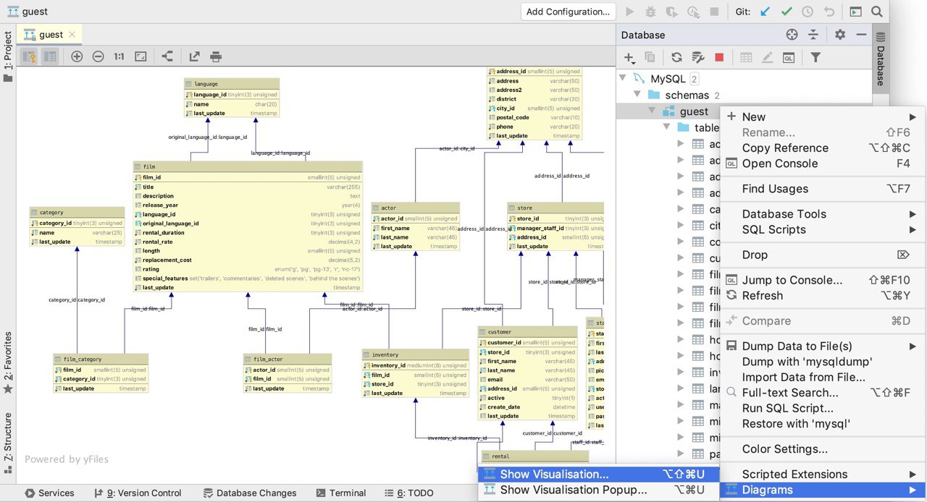Image resolution: width=927 pixels, height=502 pixels.
Task: Toggle key columns display in diagram toolbar
Action: click(x=29, y=56)
